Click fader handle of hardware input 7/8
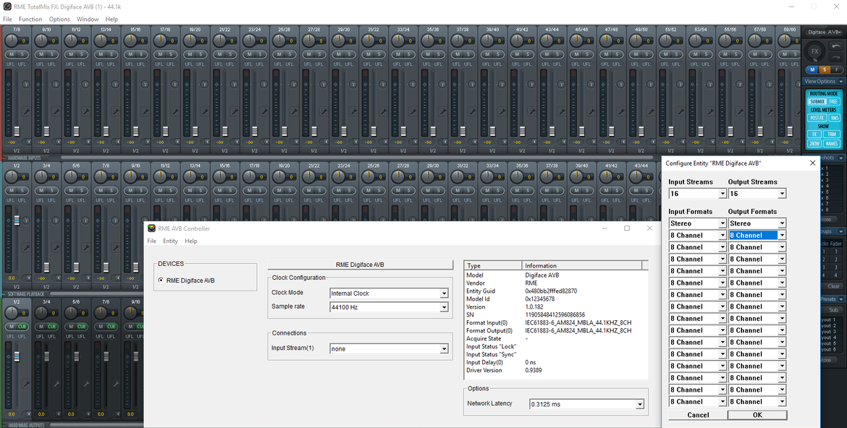 pos(16,131)
